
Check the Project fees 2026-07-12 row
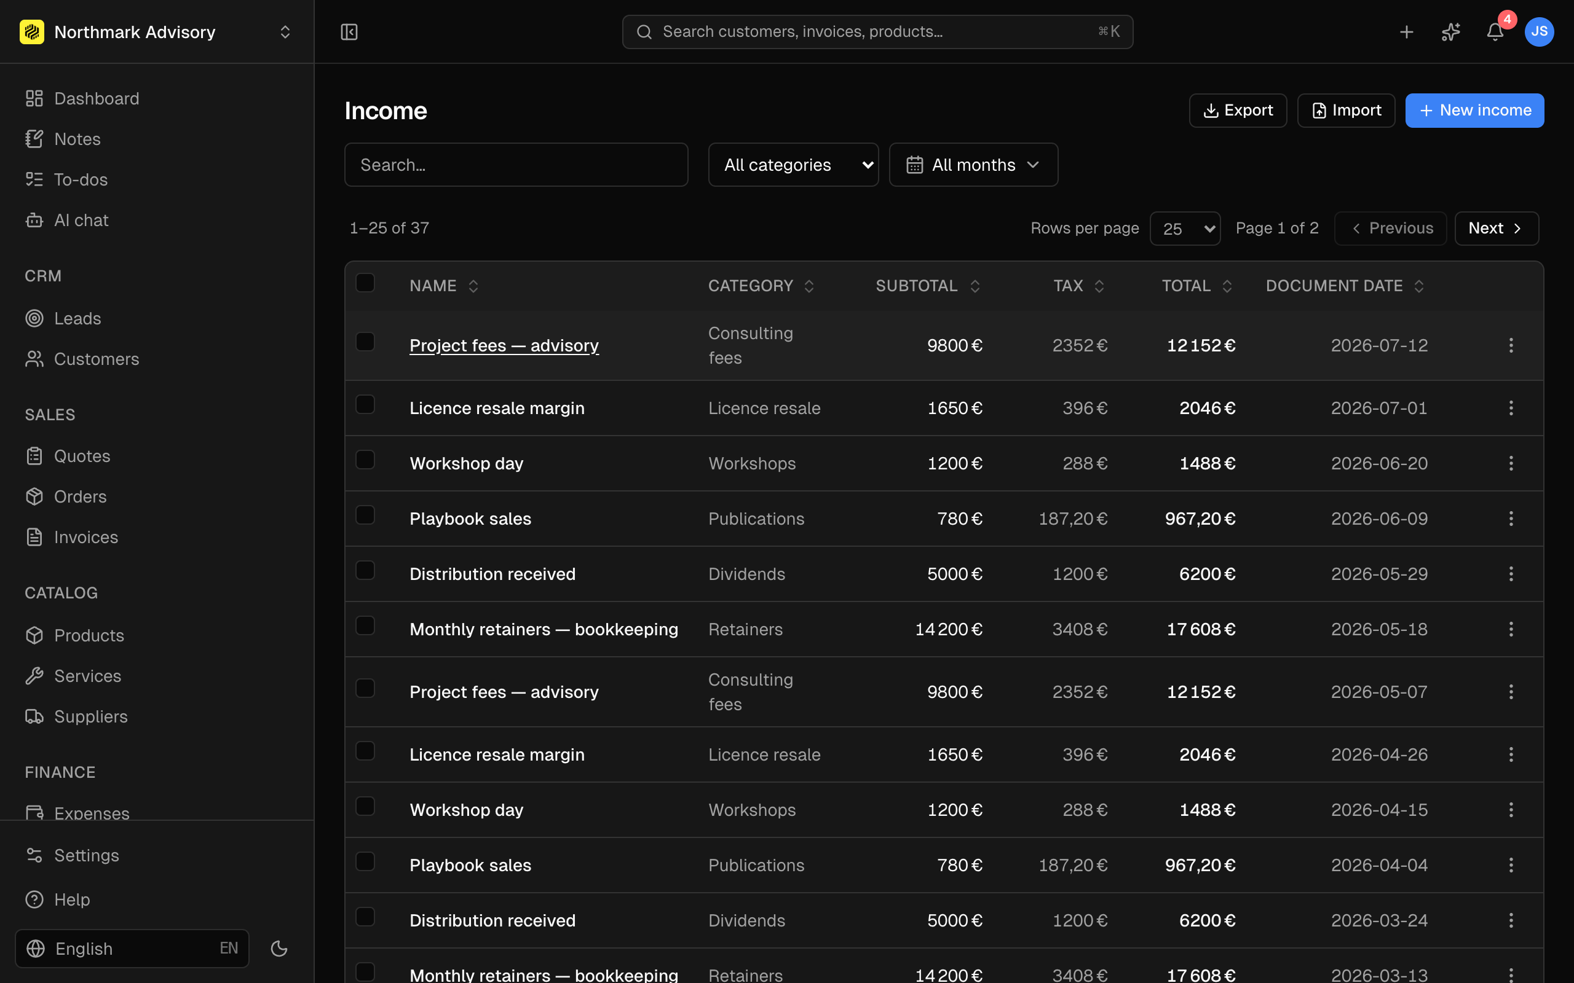click(x=365, y=342)
